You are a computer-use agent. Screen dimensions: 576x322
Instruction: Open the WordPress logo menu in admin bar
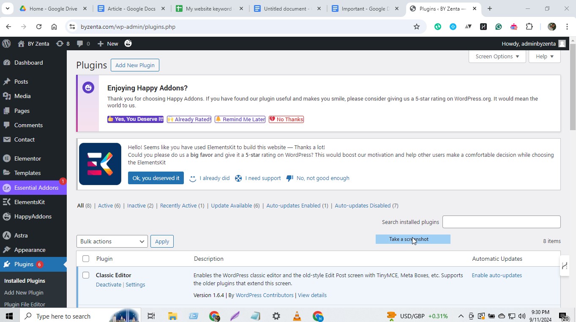pos(6,44)
